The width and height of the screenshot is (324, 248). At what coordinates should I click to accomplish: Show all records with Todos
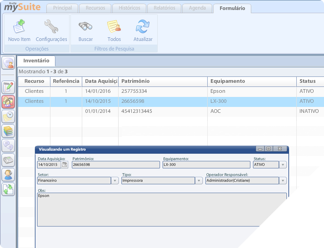click(114, 26)
